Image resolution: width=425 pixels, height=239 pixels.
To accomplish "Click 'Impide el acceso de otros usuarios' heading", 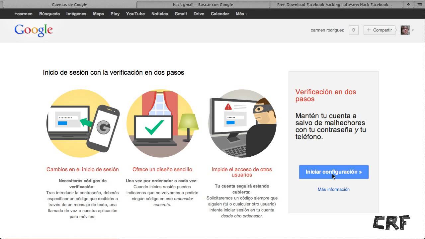I will point(242,172).
